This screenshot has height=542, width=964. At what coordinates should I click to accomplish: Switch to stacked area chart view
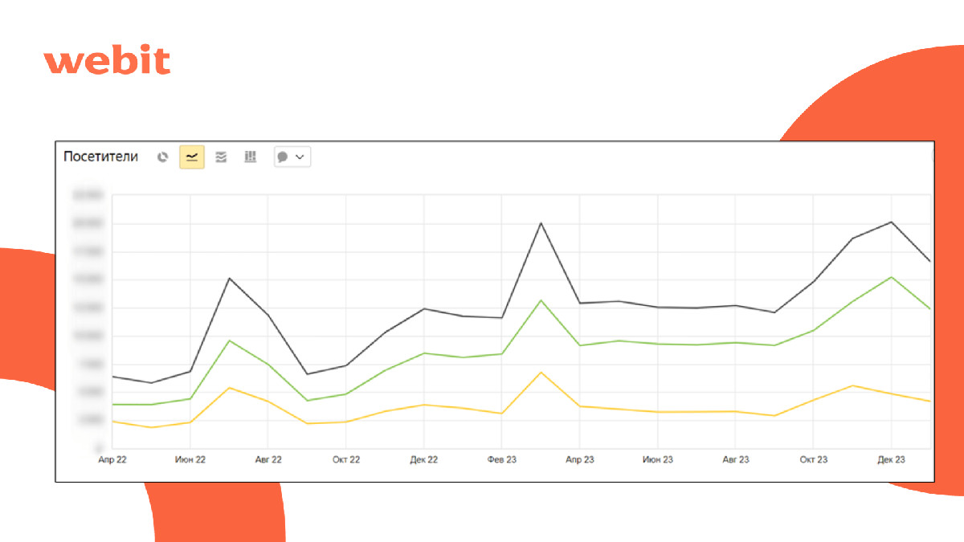coord(221,157)
